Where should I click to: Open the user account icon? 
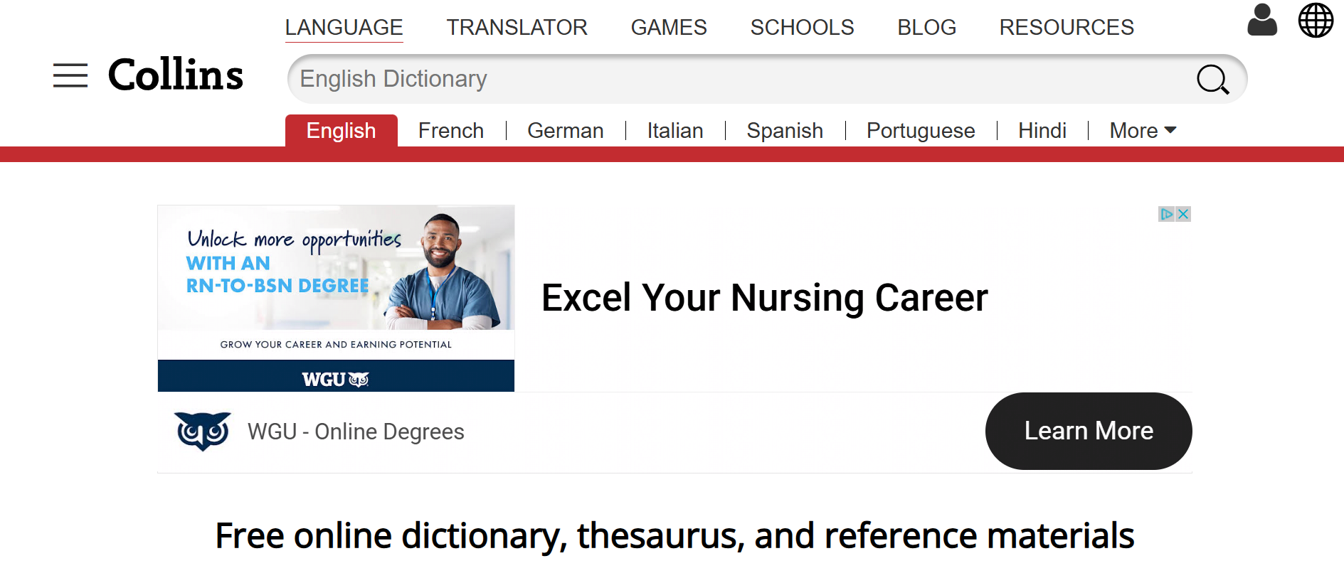coord(1262,20)
